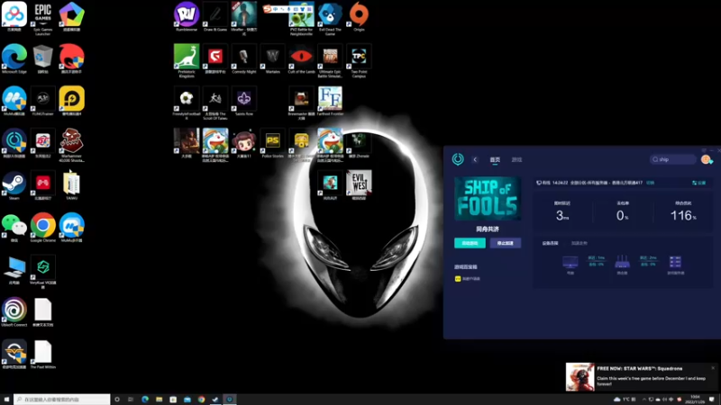Open the Wartales desktop shortcut

(x=273, y=59)
